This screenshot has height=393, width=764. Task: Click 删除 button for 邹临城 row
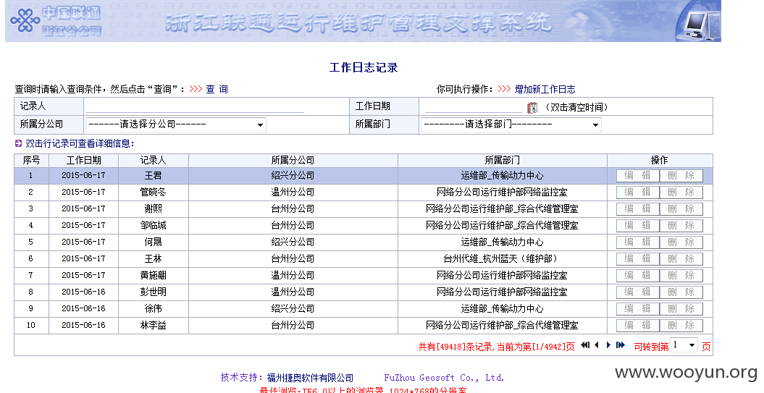(681, 226)
